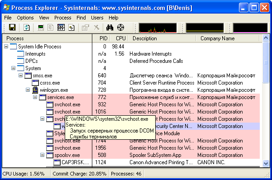Collapse the smss.exe node
The height and width of the screenshot is (180, 272).
coord(21,76)
